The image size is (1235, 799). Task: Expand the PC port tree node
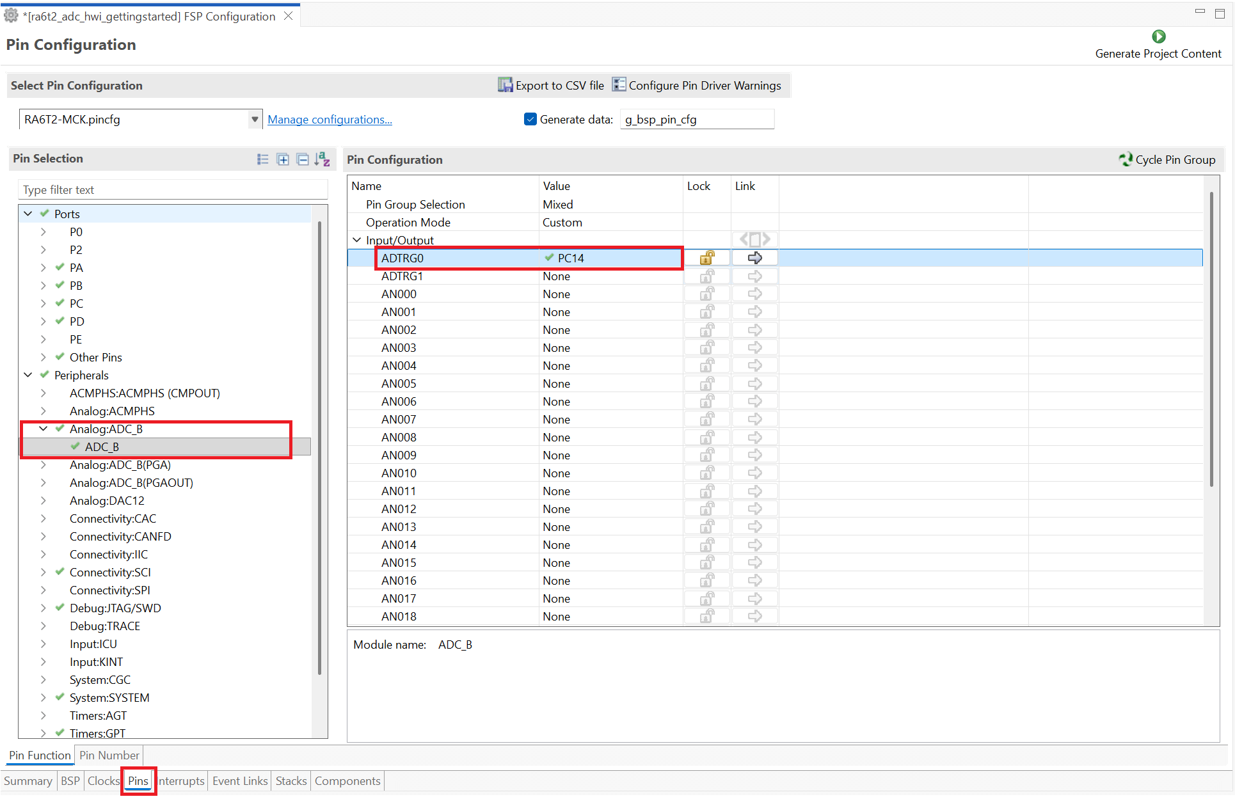(x=44, y=303)
